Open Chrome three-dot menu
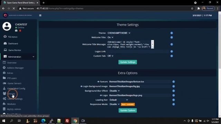Image resolution: width=221 pixels, height=124 pixels. 218,8
